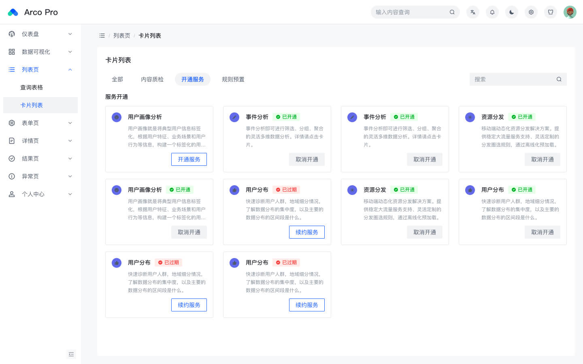
Task: Toggle dark mode with moon icon
Action: click(x=512, y=12)
